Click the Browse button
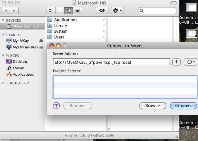Viewport: 198px width, 141px height. coord(153,105)
